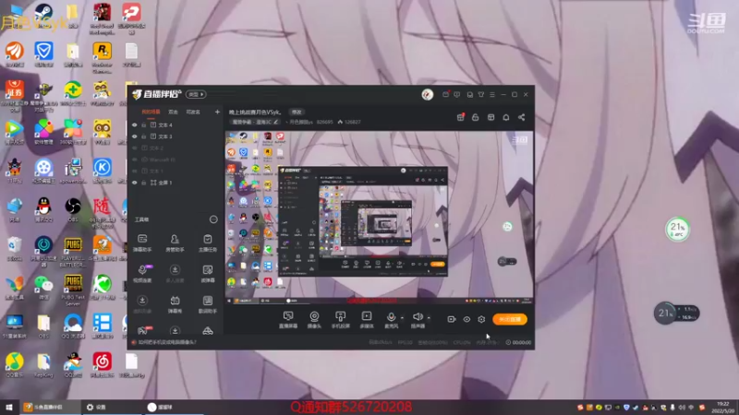The width and height of the screenshot is (739, 415).
Task: Edit the 魔兽争霸 category with pencil
Action: 276,122
